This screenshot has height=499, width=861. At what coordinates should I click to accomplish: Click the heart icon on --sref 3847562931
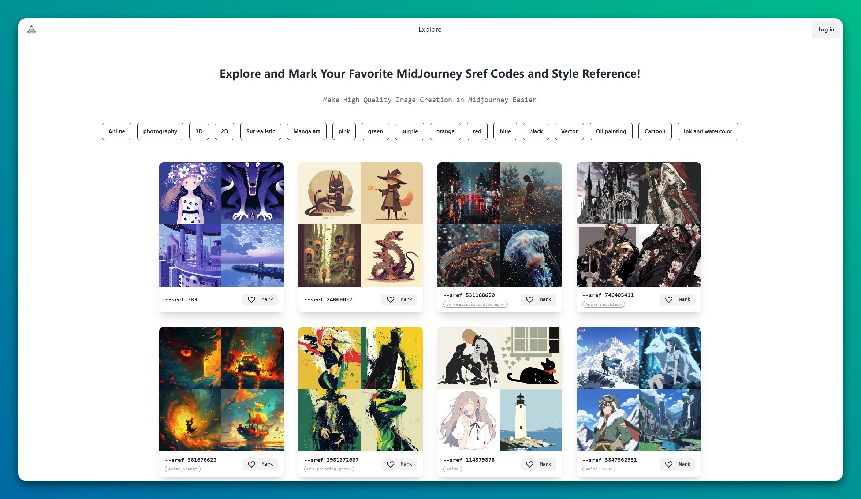[x=670, y=464]
